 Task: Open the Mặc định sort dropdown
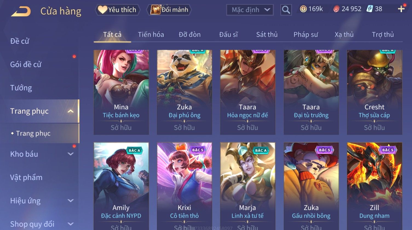pos(250,10)
